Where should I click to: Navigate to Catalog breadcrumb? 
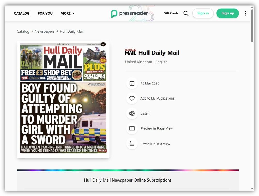tap(23, 31)
